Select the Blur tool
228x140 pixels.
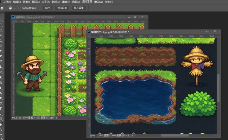click(x=1, y=88)
